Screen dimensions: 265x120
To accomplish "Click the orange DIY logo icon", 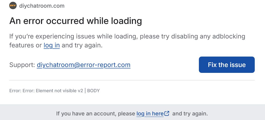I will point(13,6).
